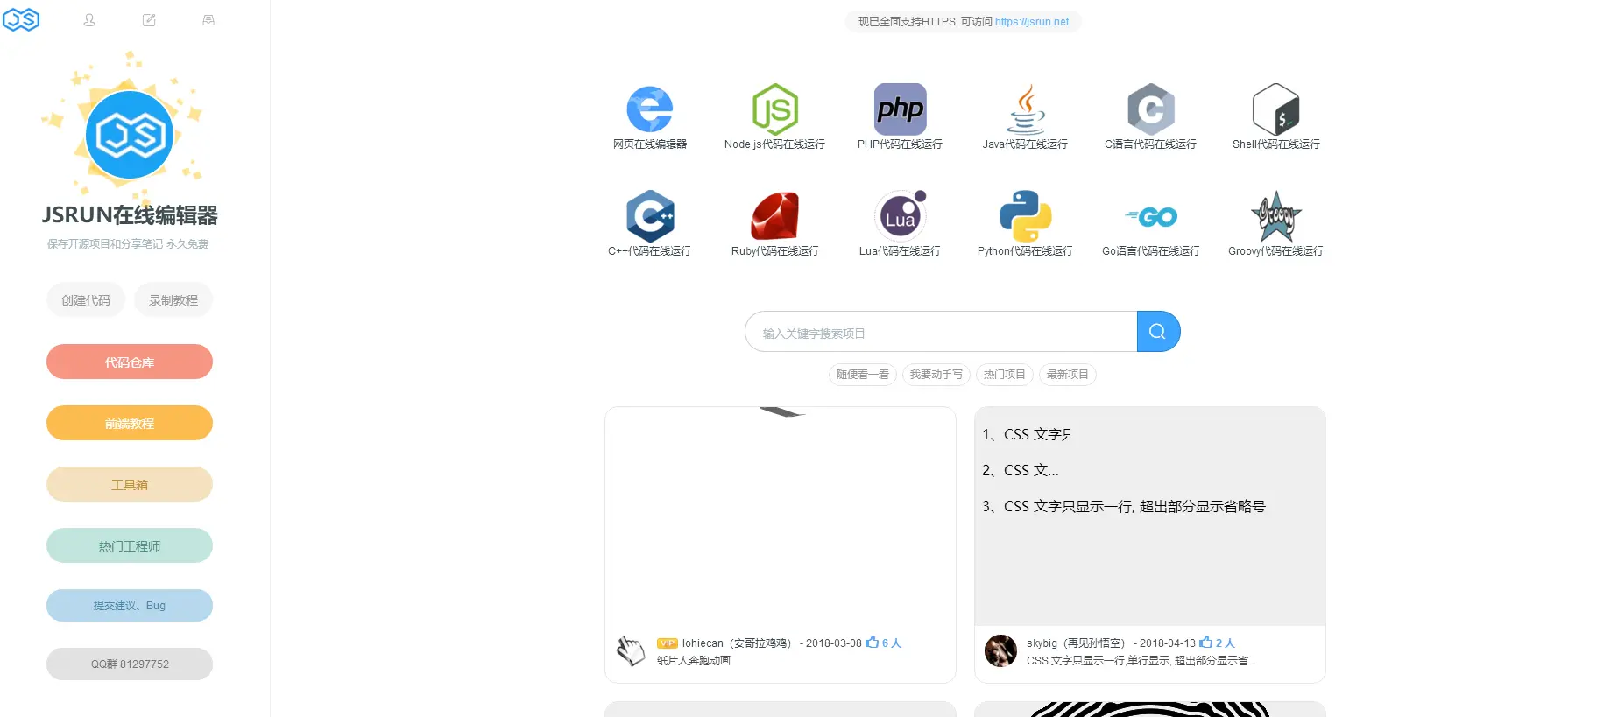Select the 我要动手写 filter tag
The height and width of the screenshot is (717, 1618).
pos(936,375)
